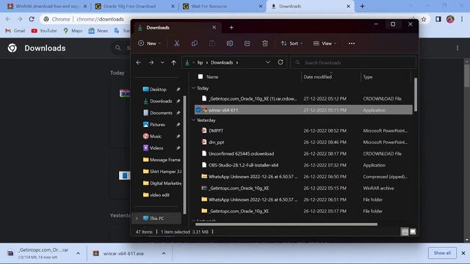Expand This PC in navigation pane

(x=137, y=219)
